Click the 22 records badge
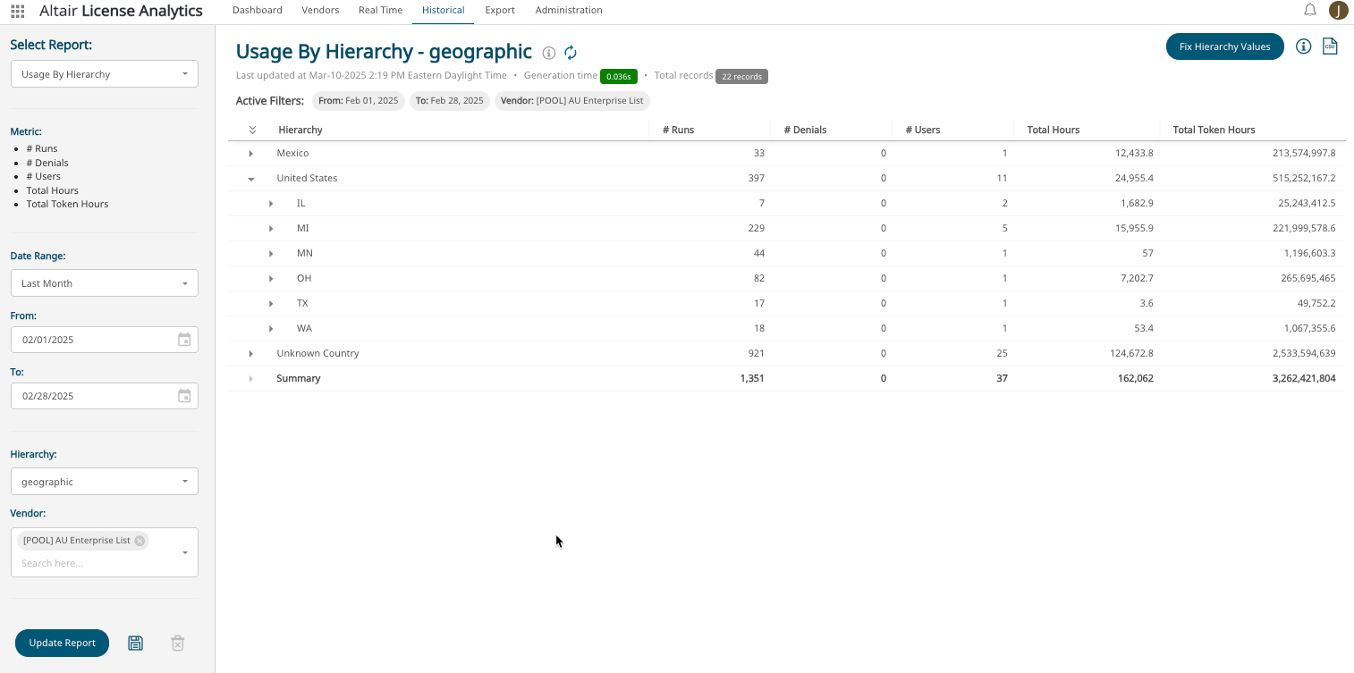Image resolution: width=1354 pixels, height=673 pixels. coord(741,77)
